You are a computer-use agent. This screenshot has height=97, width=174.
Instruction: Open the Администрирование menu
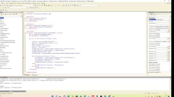pos(27,3)
